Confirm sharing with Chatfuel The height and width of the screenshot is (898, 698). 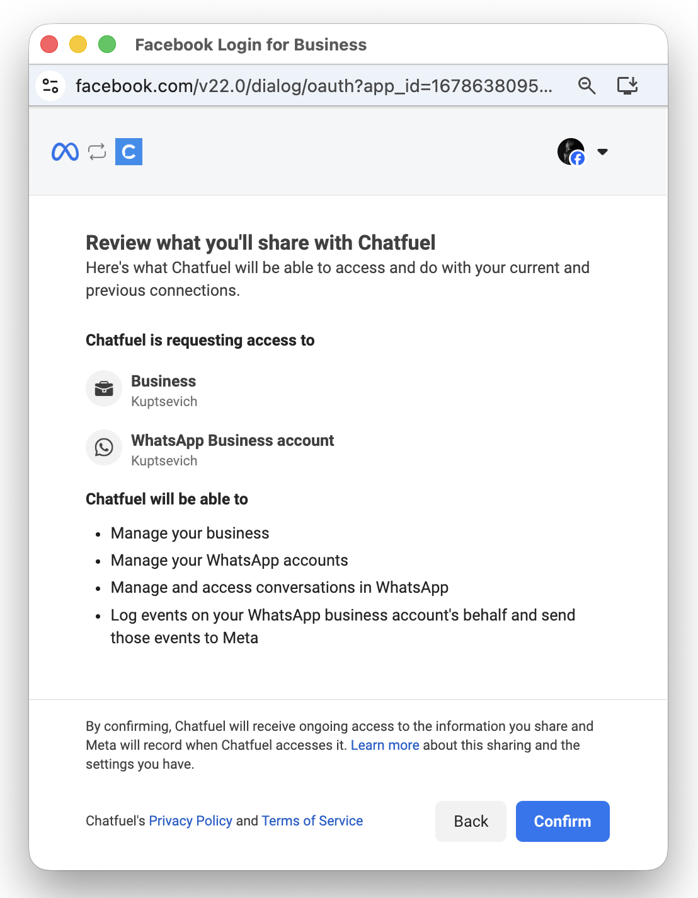pyautogui.click(x=563, y=821)
